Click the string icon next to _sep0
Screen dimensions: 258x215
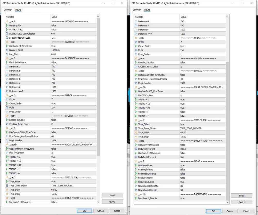click(7, 21)
